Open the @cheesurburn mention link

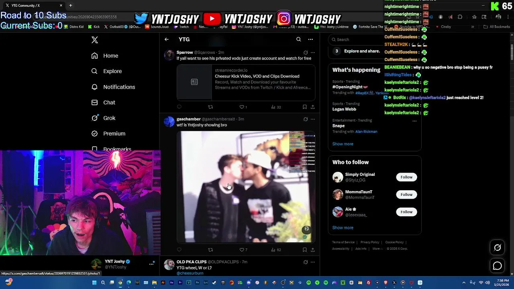point(190,273)
